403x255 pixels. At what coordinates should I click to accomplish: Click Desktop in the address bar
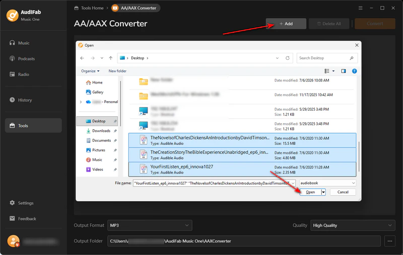pos(138,58)
